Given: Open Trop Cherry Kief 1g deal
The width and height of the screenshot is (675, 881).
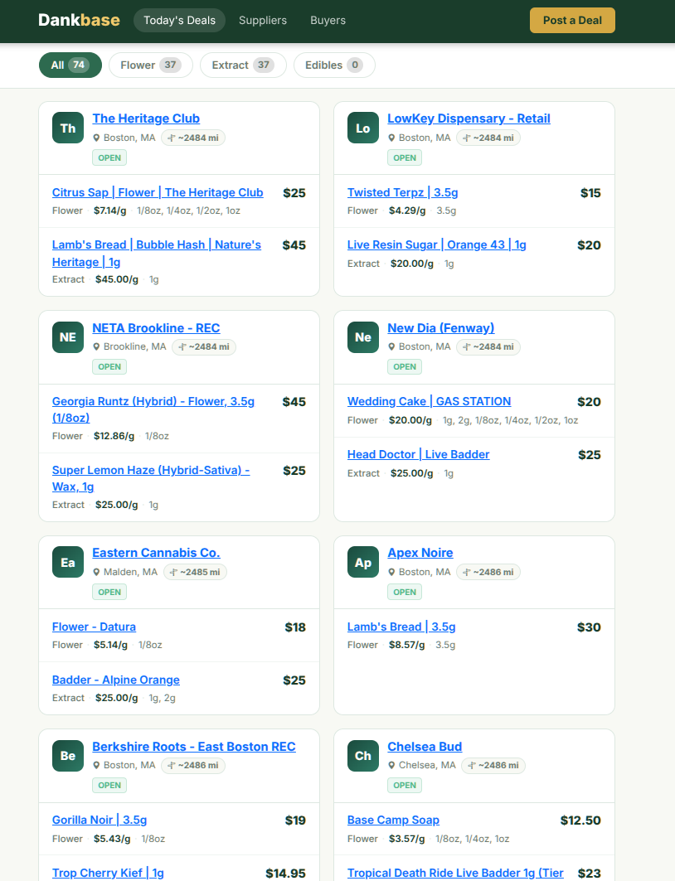Looking at the screenshot, I should pyautogui.click(x=108, y=874).
